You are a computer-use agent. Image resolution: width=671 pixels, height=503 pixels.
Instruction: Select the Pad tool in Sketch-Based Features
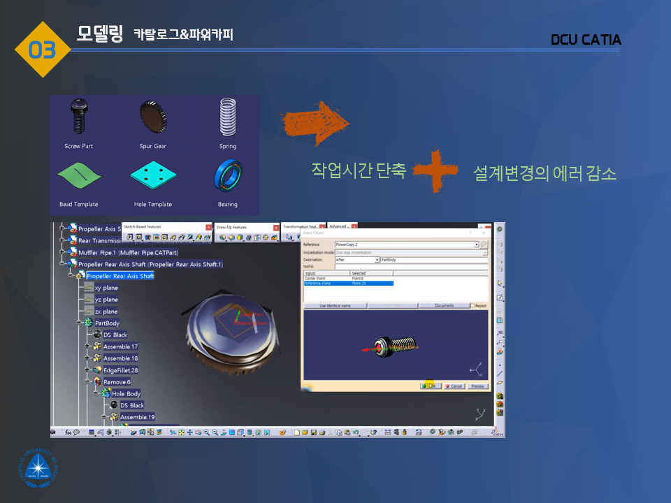pos(130,237)
